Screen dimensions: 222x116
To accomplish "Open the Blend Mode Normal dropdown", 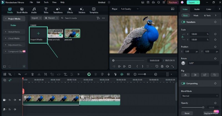I will coord(200,96).
